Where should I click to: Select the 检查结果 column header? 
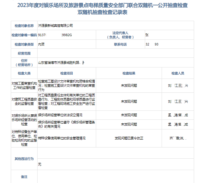[x=129, y=73]
